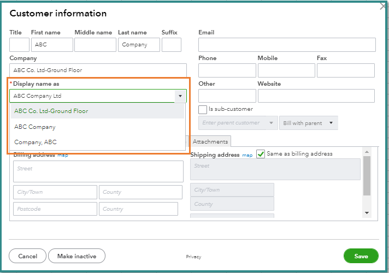The width and height of the screenshot is (389, 273).
Task: Click the billing Street text area
Action: click(98, 171)
